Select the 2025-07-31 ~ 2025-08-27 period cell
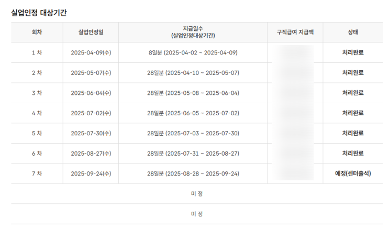This screenshot has width=389, height=228. point(193,154)
